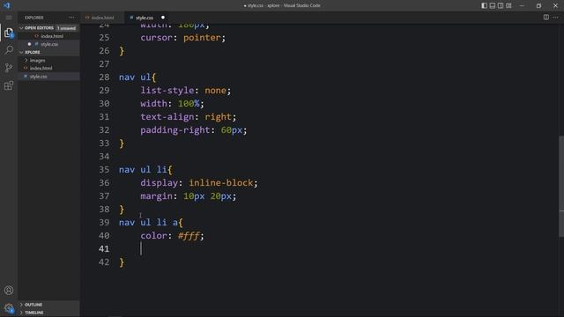Viewport: 564px width, 317px height.
Task: Click 'cursor: pointer;' on line 25
Action: 182,38
